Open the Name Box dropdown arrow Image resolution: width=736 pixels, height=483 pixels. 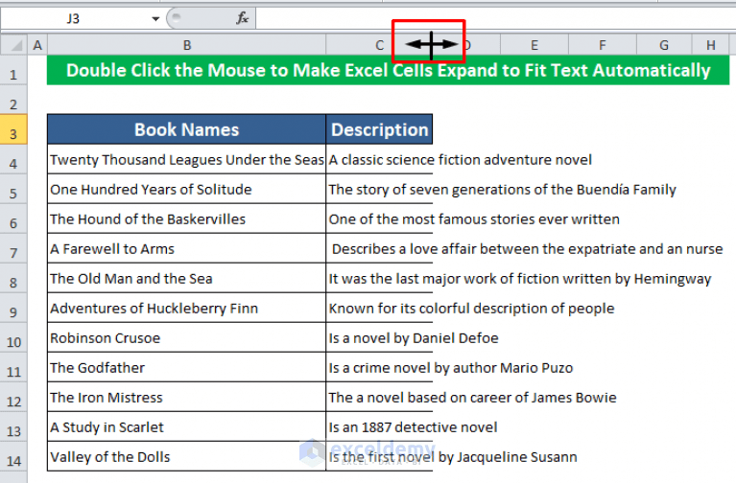tap(155, 19)
